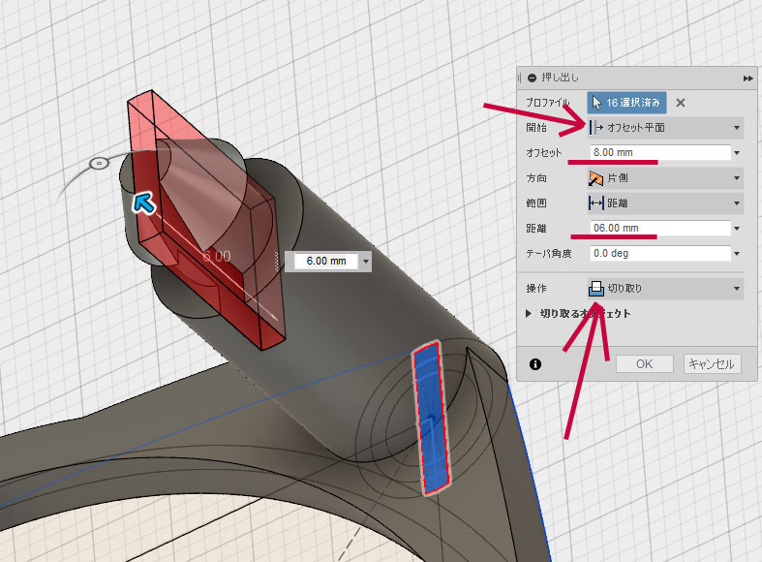Click the drag grip at the dialog's left edge
762x562 pixels.
[520, 78]
